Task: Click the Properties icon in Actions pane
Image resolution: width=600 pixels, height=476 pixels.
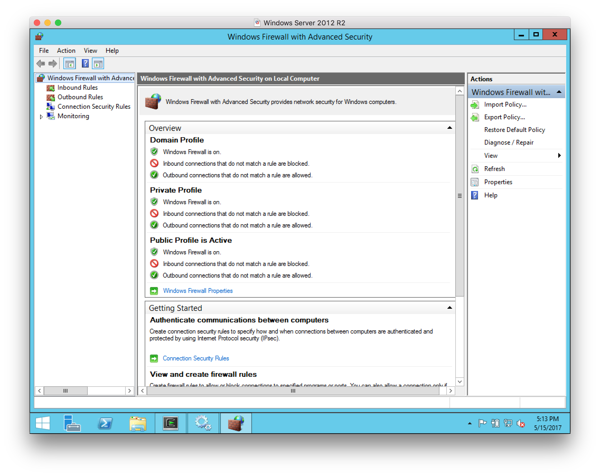Action: [x=475, y=182]
